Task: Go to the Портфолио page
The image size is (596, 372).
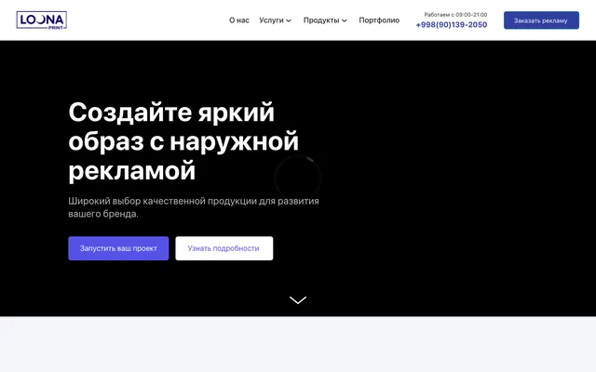Action: pyautogui.click(x=379, y=20)
